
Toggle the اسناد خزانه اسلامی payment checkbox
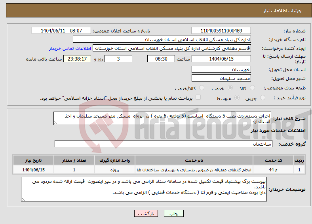pos(198,97)
